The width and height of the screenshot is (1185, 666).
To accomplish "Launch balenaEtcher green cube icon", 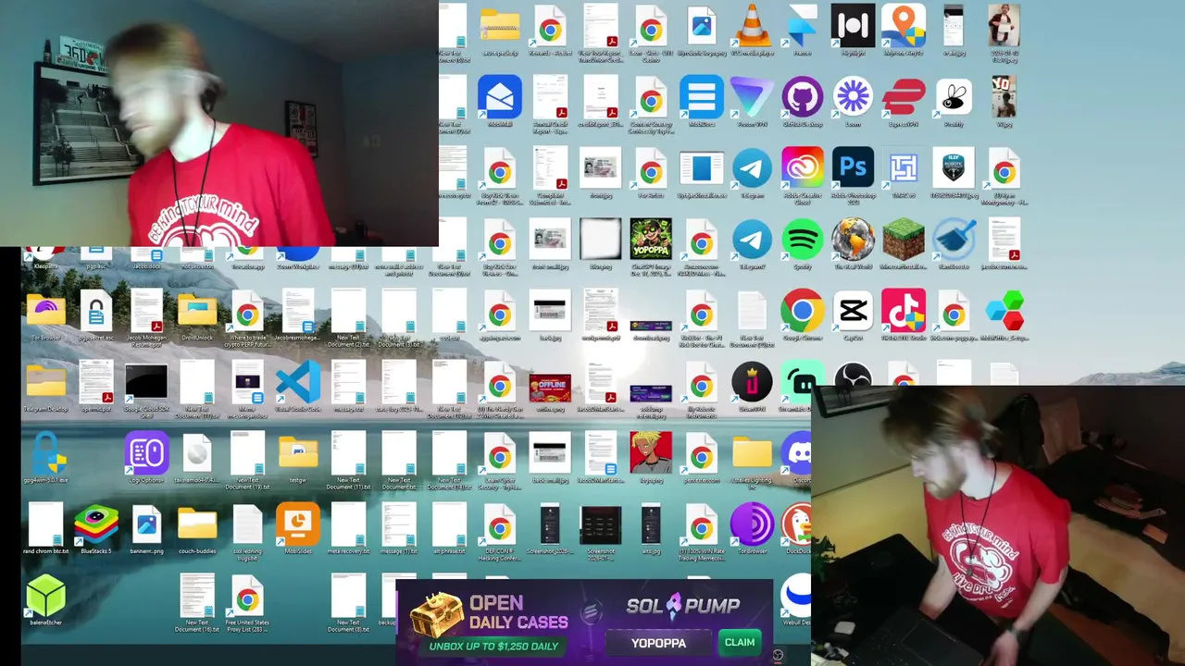I will [x=46, y=598].
